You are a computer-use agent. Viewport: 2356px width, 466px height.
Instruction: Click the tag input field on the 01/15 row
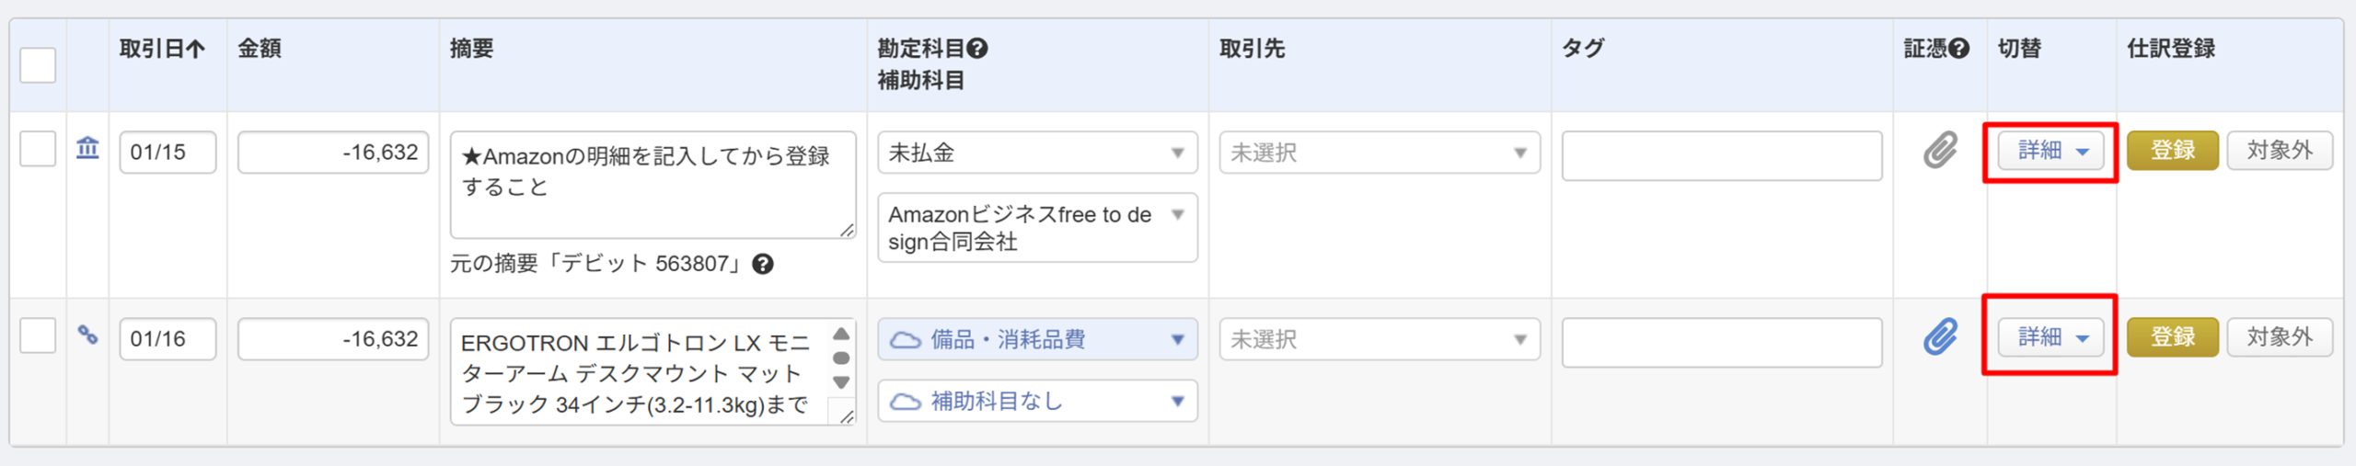[x=1721, y=155]
